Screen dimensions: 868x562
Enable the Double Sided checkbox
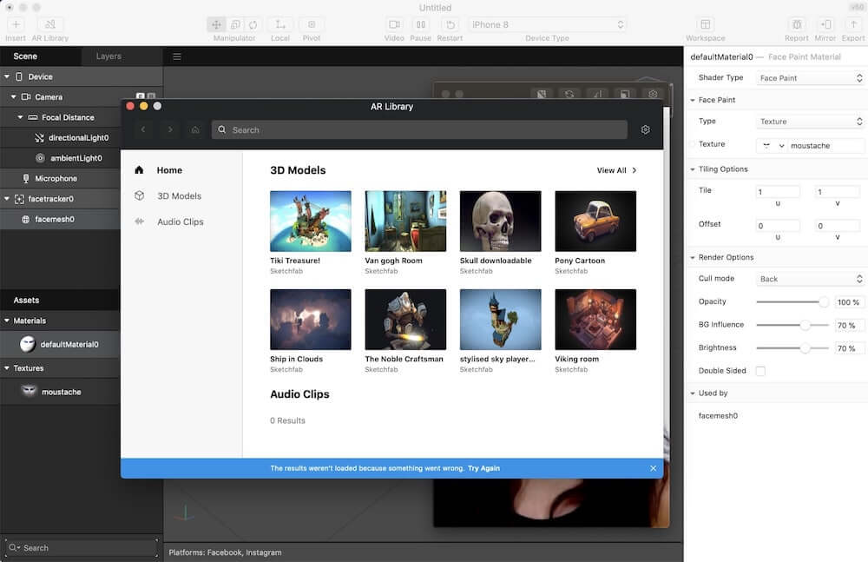click(x=760, y=371)
